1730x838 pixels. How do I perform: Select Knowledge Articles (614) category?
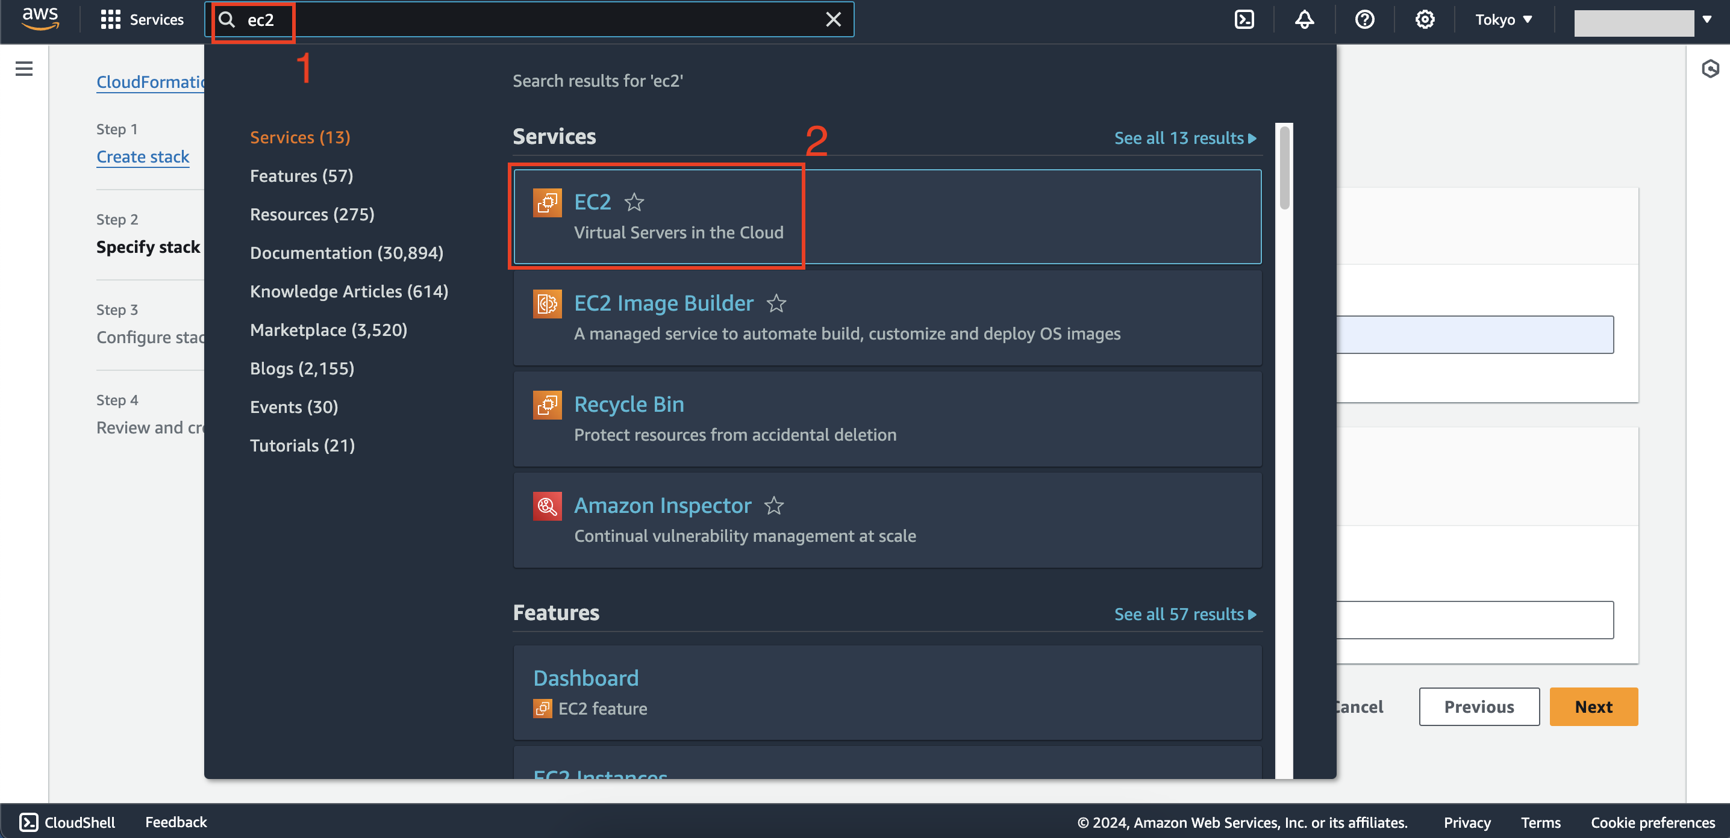click(349, 291)
